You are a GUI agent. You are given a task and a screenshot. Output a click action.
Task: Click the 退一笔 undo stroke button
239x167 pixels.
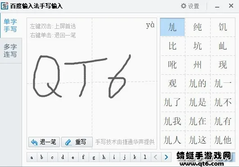point(44,142)
